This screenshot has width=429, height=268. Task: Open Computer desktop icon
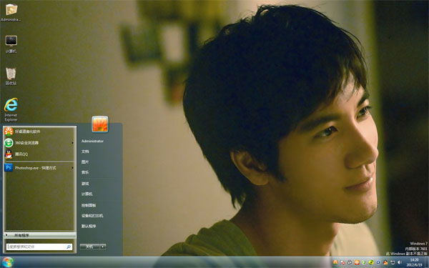click(x=11, y=44)
